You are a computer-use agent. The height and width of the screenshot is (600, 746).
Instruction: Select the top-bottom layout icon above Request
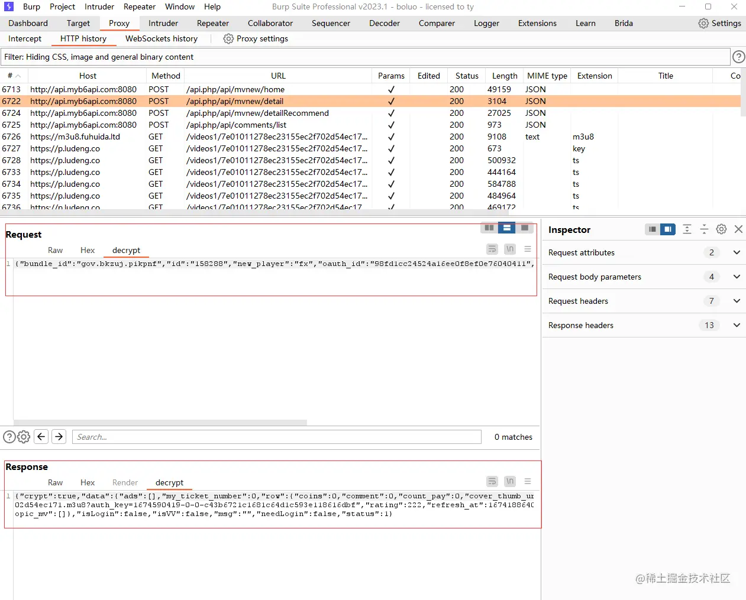(506, 228)
